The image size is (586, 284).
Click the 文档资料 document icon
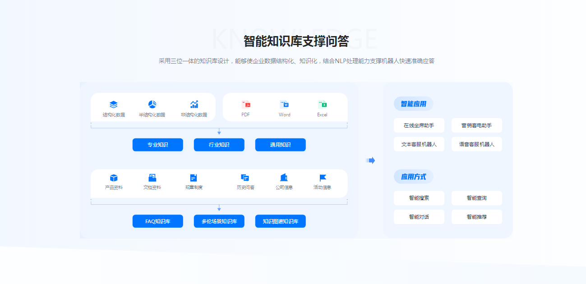click(152, 178)
